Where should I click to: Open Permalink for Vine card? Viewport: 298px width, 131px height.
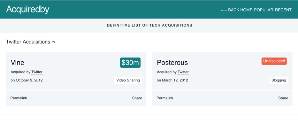click(x=19, y=98)
